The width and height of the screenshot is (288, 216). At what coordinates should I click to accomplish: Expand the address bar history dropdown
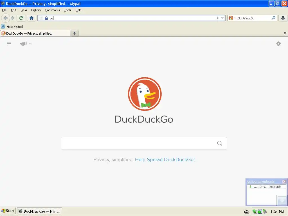tap(222, 18)
